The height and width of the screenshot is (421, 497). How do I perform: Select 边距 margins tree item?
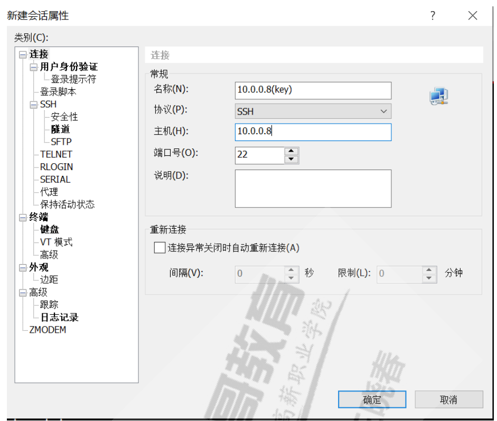49,279
